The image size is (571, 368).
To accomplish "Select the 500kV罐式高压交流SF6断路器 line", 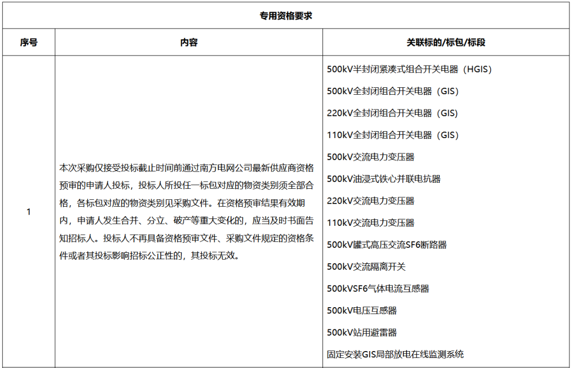I will (387, 245).
